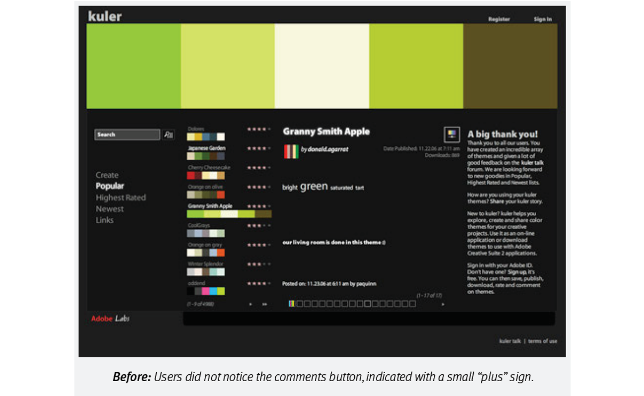644x396 pixels.
Task: Go to next page of theme list
Action: coord(250,304)
